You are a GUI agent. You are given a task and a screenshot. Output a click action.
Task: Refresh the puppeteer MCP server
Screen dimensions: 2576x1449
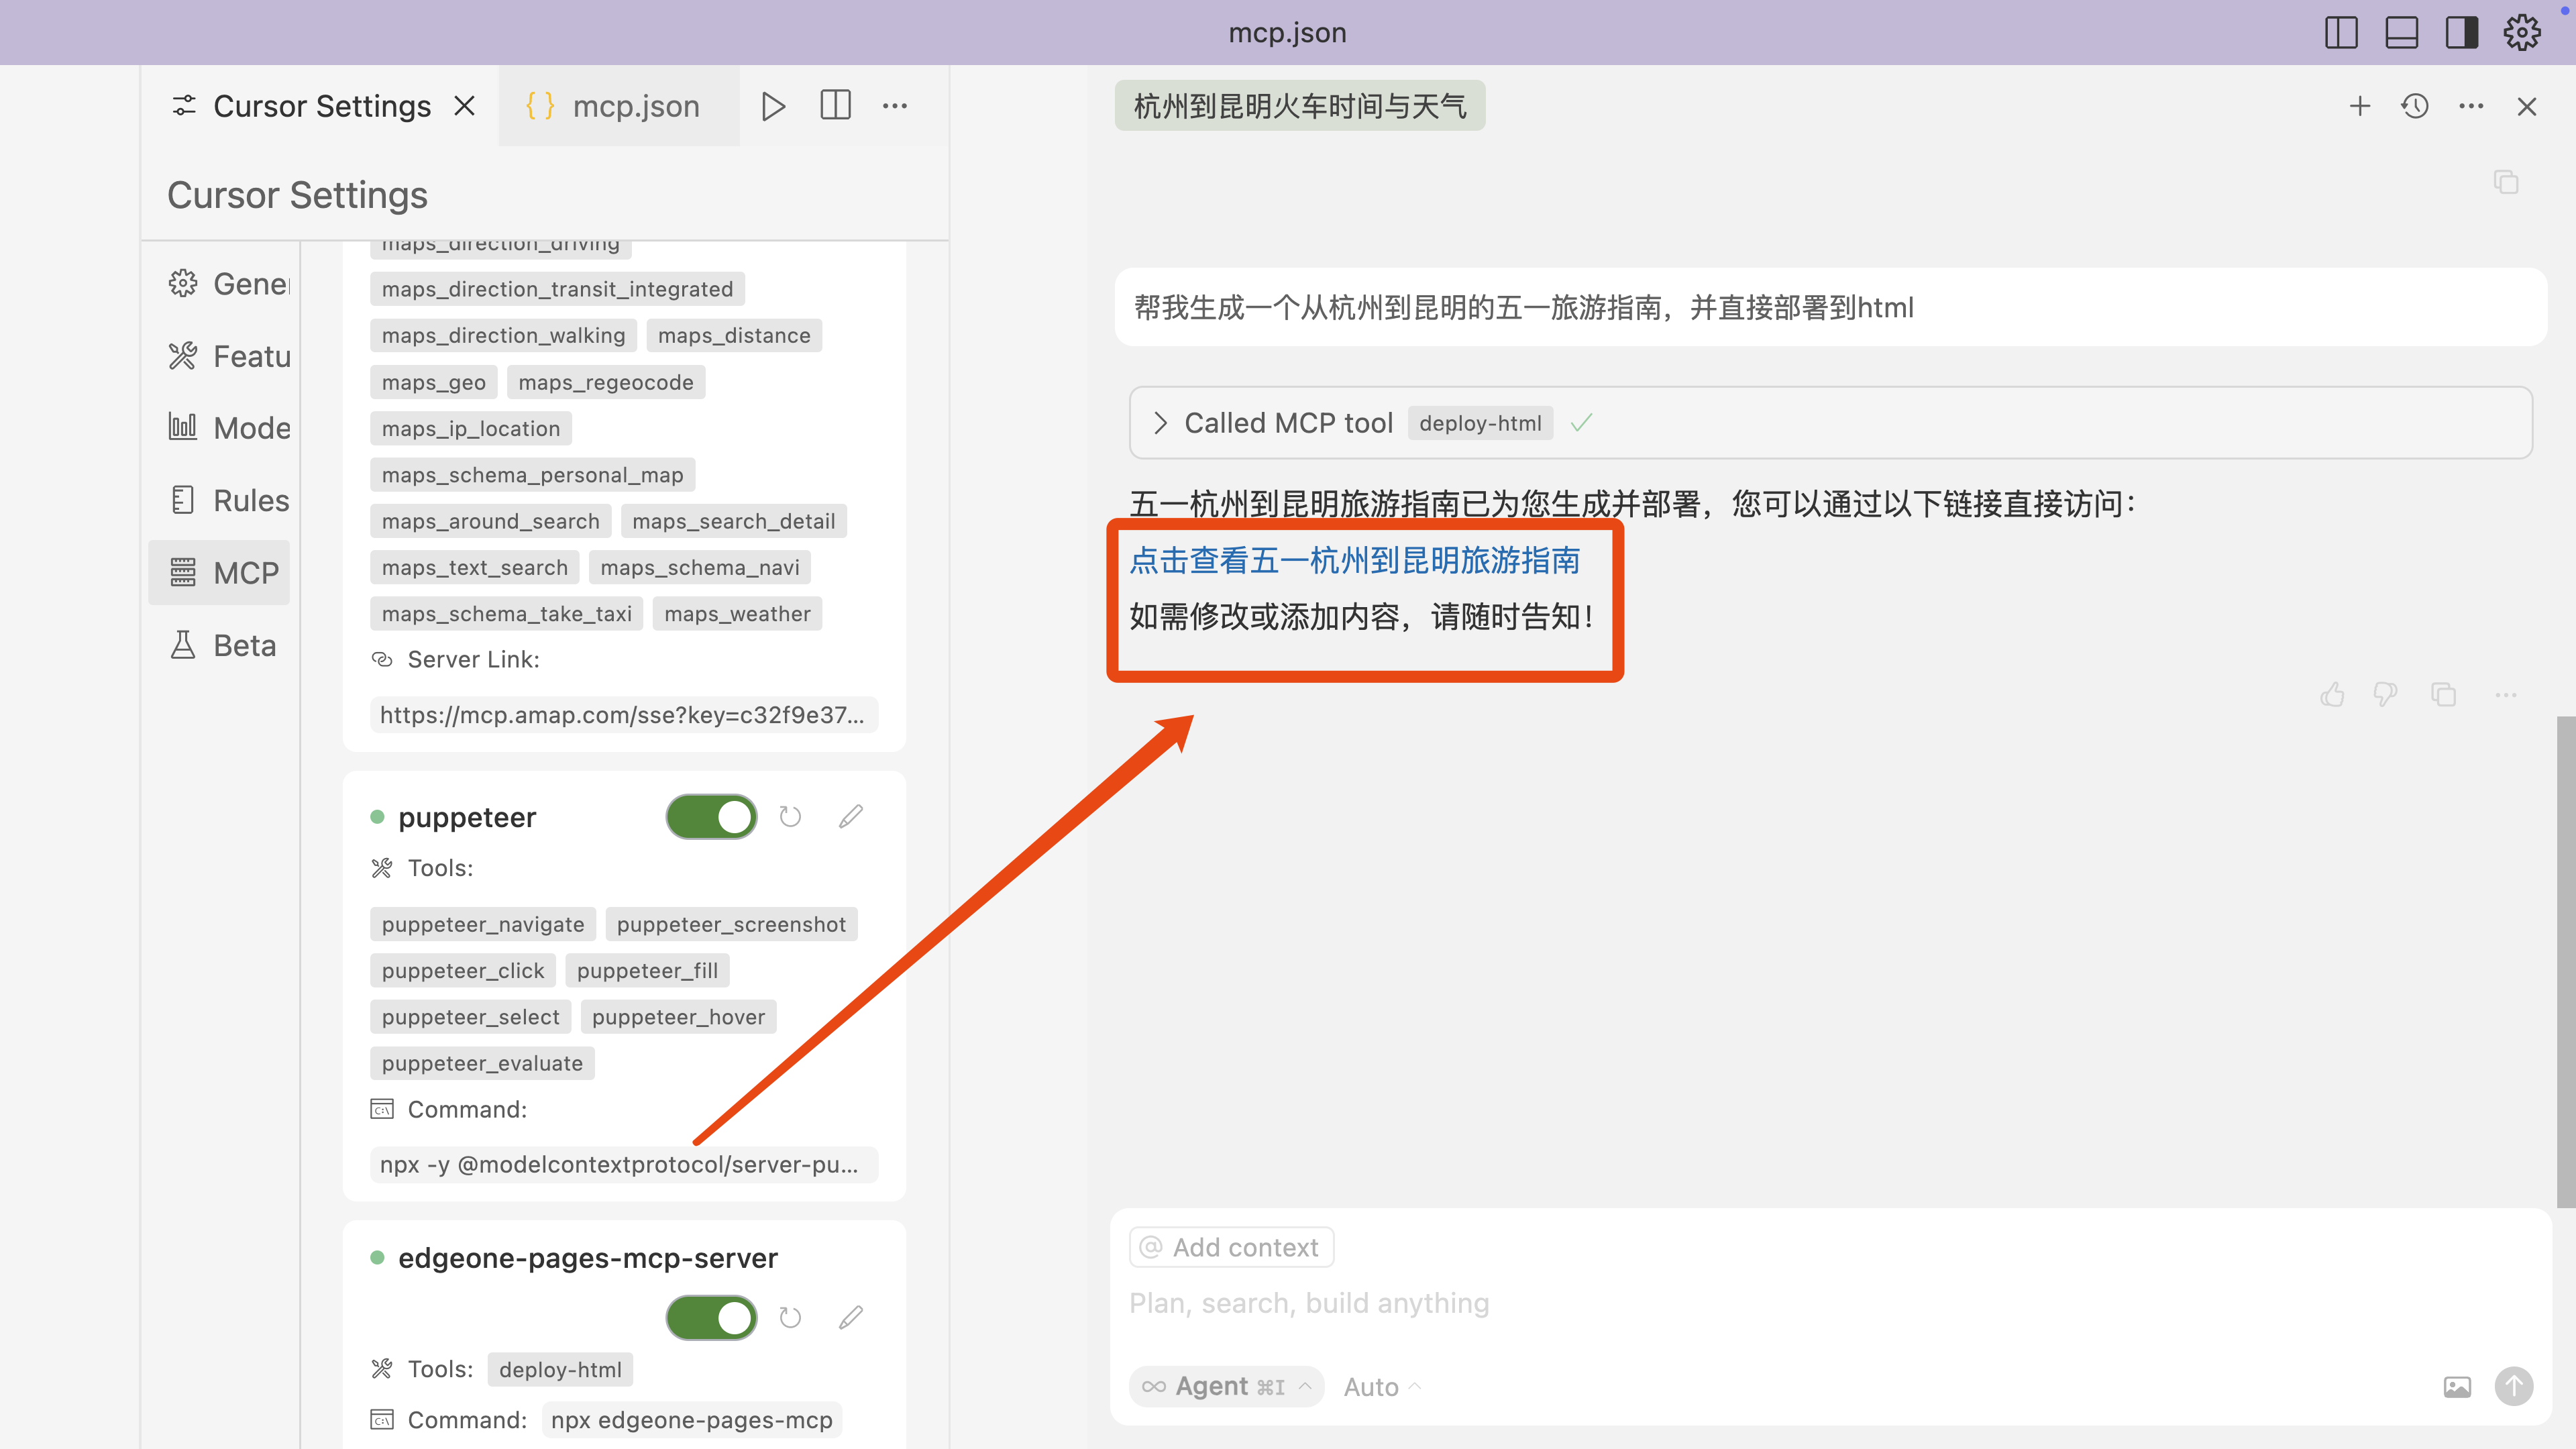click(790, 817)
